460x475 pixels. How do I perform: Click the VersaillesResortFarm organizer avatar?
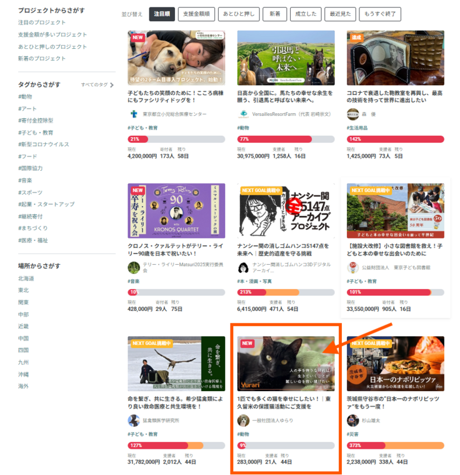tap(243, 115)
